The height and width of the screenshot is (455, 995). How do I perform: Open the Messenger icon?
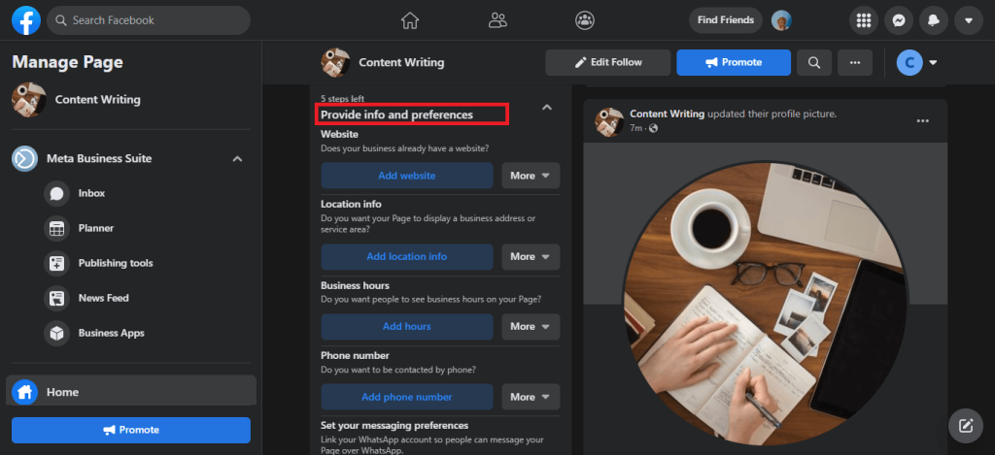[899, 20]
